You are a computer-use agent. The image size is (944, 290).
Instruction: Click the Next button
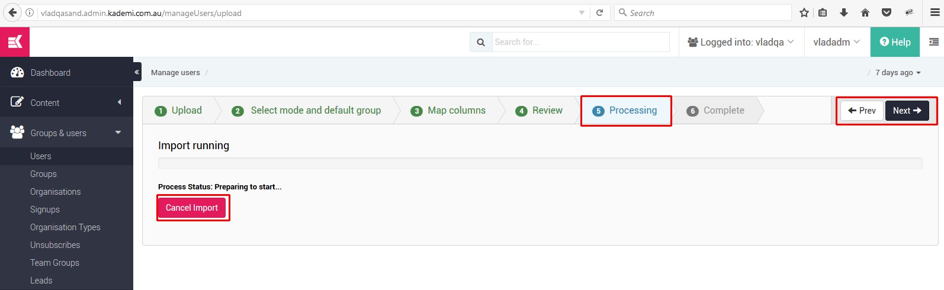907,111
